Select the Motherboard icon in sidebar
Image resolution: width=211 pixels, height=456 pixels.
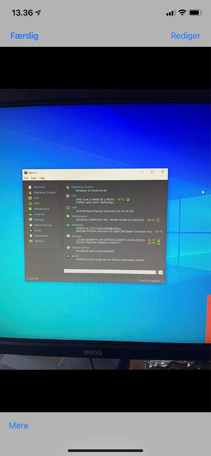30,209
